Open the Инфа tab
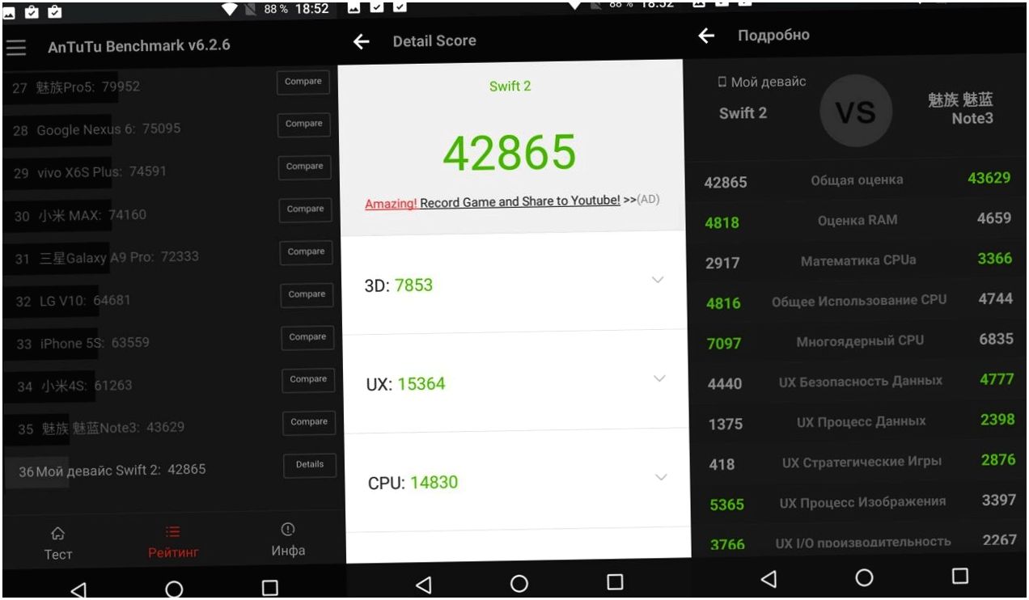The width and height of the screenshot is (1029, 600). coord(288,540)
